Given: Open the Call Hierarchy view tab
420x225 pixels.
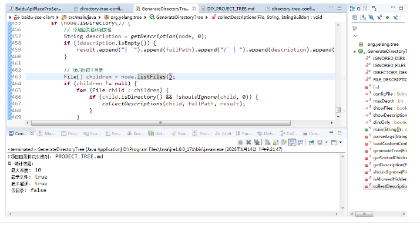Looking at the screenshot, I should (x=289, y=133).
